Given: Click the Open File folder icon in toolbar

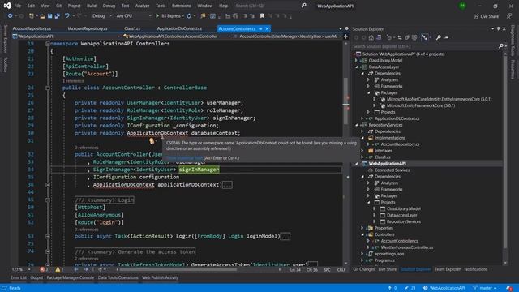Looking at the screenshot, I should pos(42,16).
